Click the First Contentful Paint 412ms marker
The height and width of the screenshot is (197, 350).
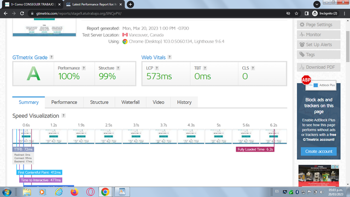(x=39, y=172)
